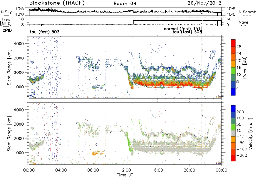This screenshot has width=256, height=177.
Task: Click the "Slant Range [km]" label of velocity panel
Action: 9,133
